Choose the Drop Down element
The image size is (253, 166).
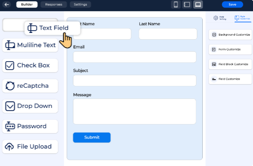[30, 106]
